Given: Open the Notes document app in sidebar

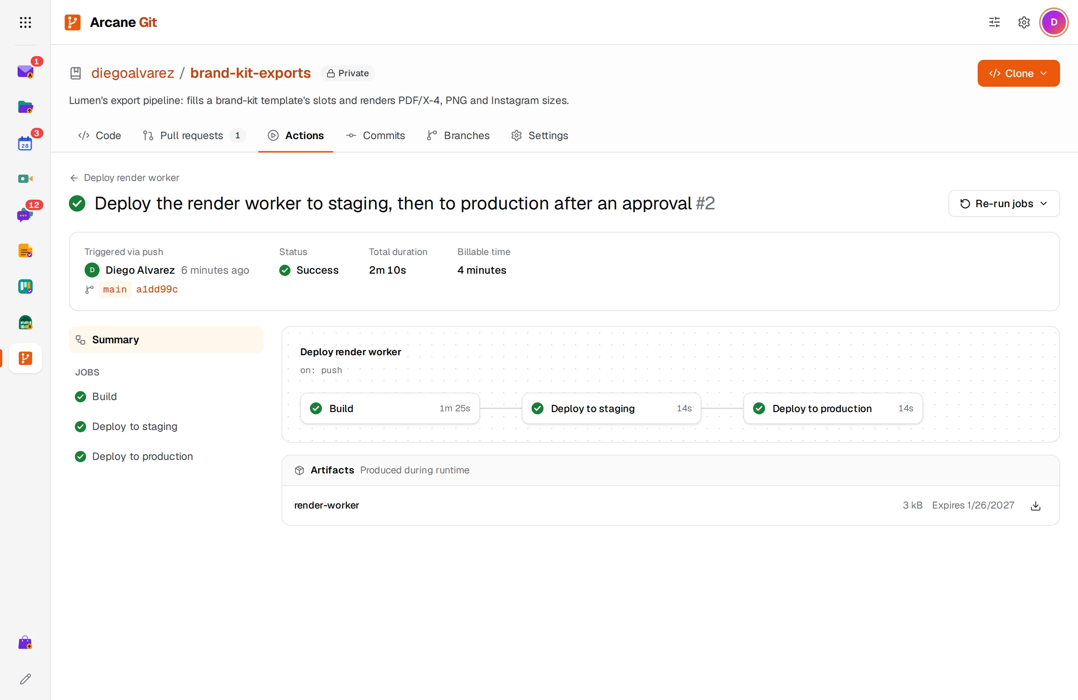Looking at the screenshot, I should click(x=25, y=251).
